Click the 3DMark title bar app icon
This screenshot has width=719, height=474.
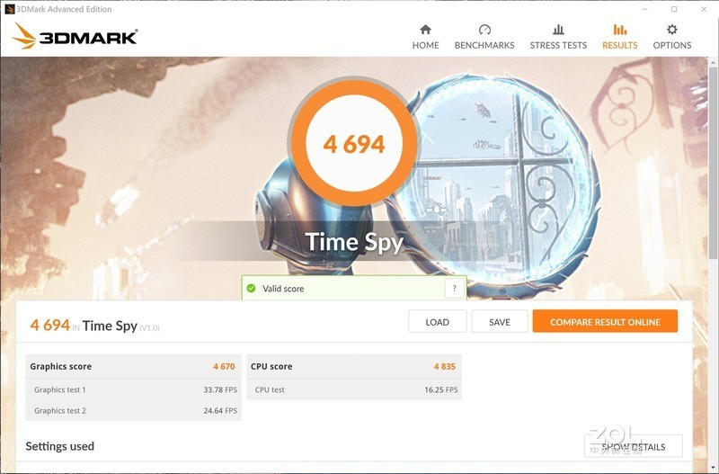coord(9,9)
